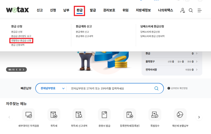The height and width of the screenshot is (134, 211).
Task: Open the My profile user icon
Action: click(183, 10)
